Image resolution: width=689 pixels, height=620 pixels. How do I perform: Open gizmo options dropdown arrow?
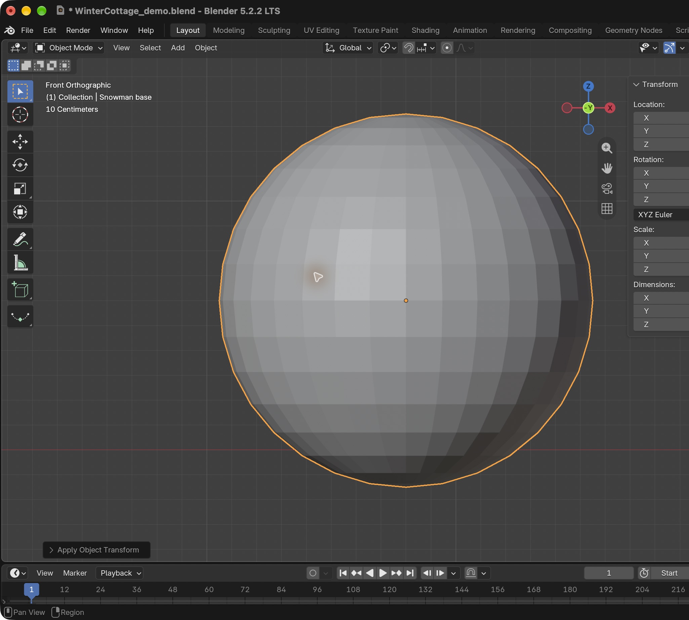[x=682, y=48]
